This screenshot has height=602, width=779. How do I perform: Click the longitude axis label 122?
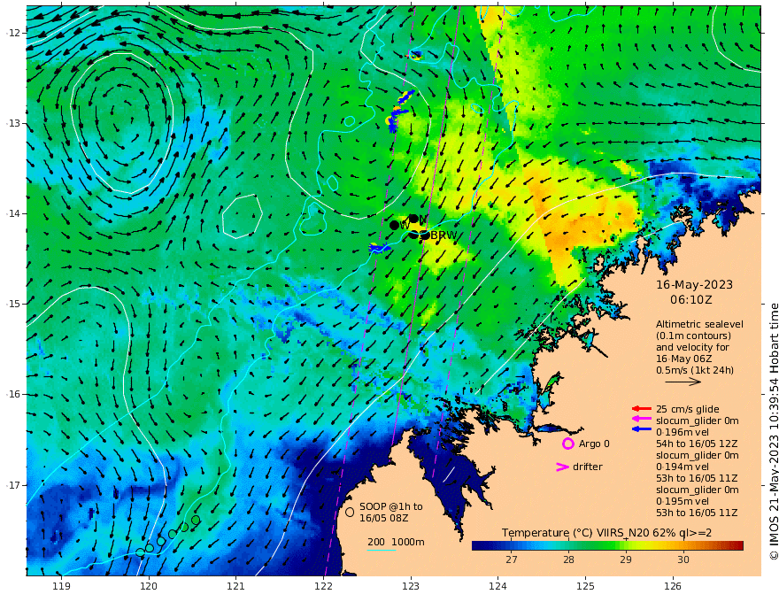pos(323,586)
